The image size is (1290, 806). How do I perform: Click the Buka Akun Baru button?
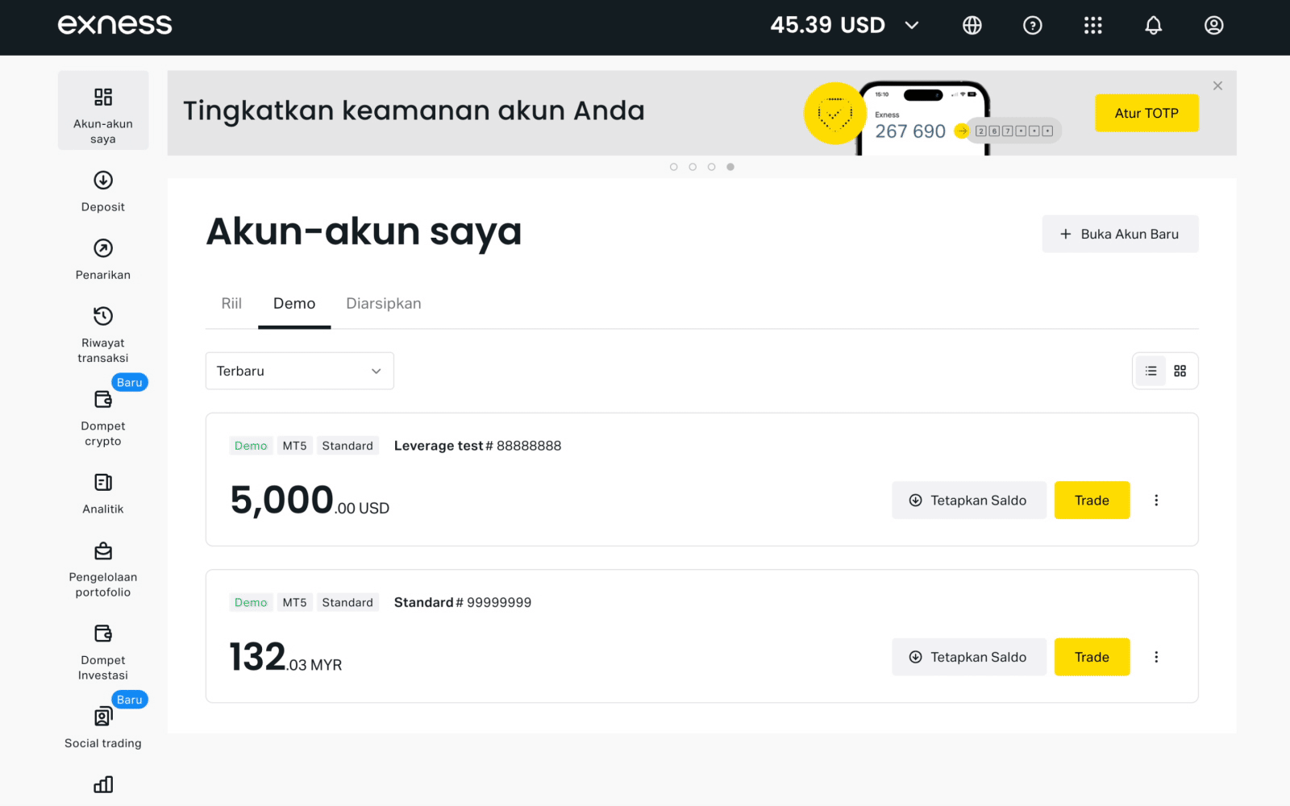pyautogui.click(x=1119, y=234)
